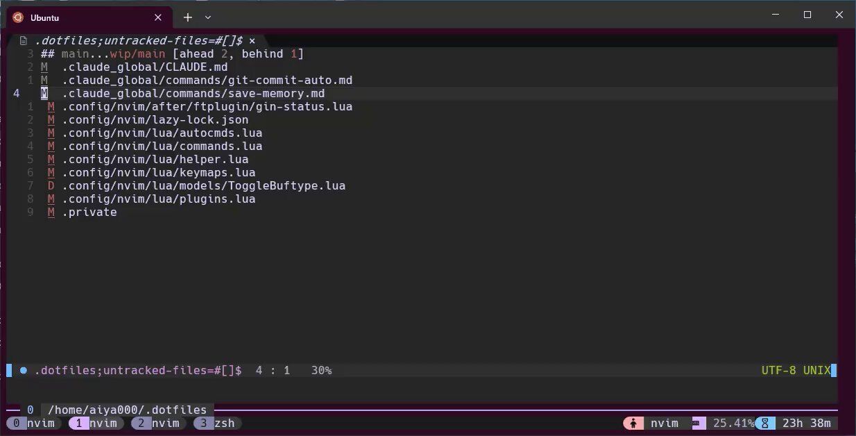
Task: Click the person icon in tmux status
Action: [x=633, y=423]
